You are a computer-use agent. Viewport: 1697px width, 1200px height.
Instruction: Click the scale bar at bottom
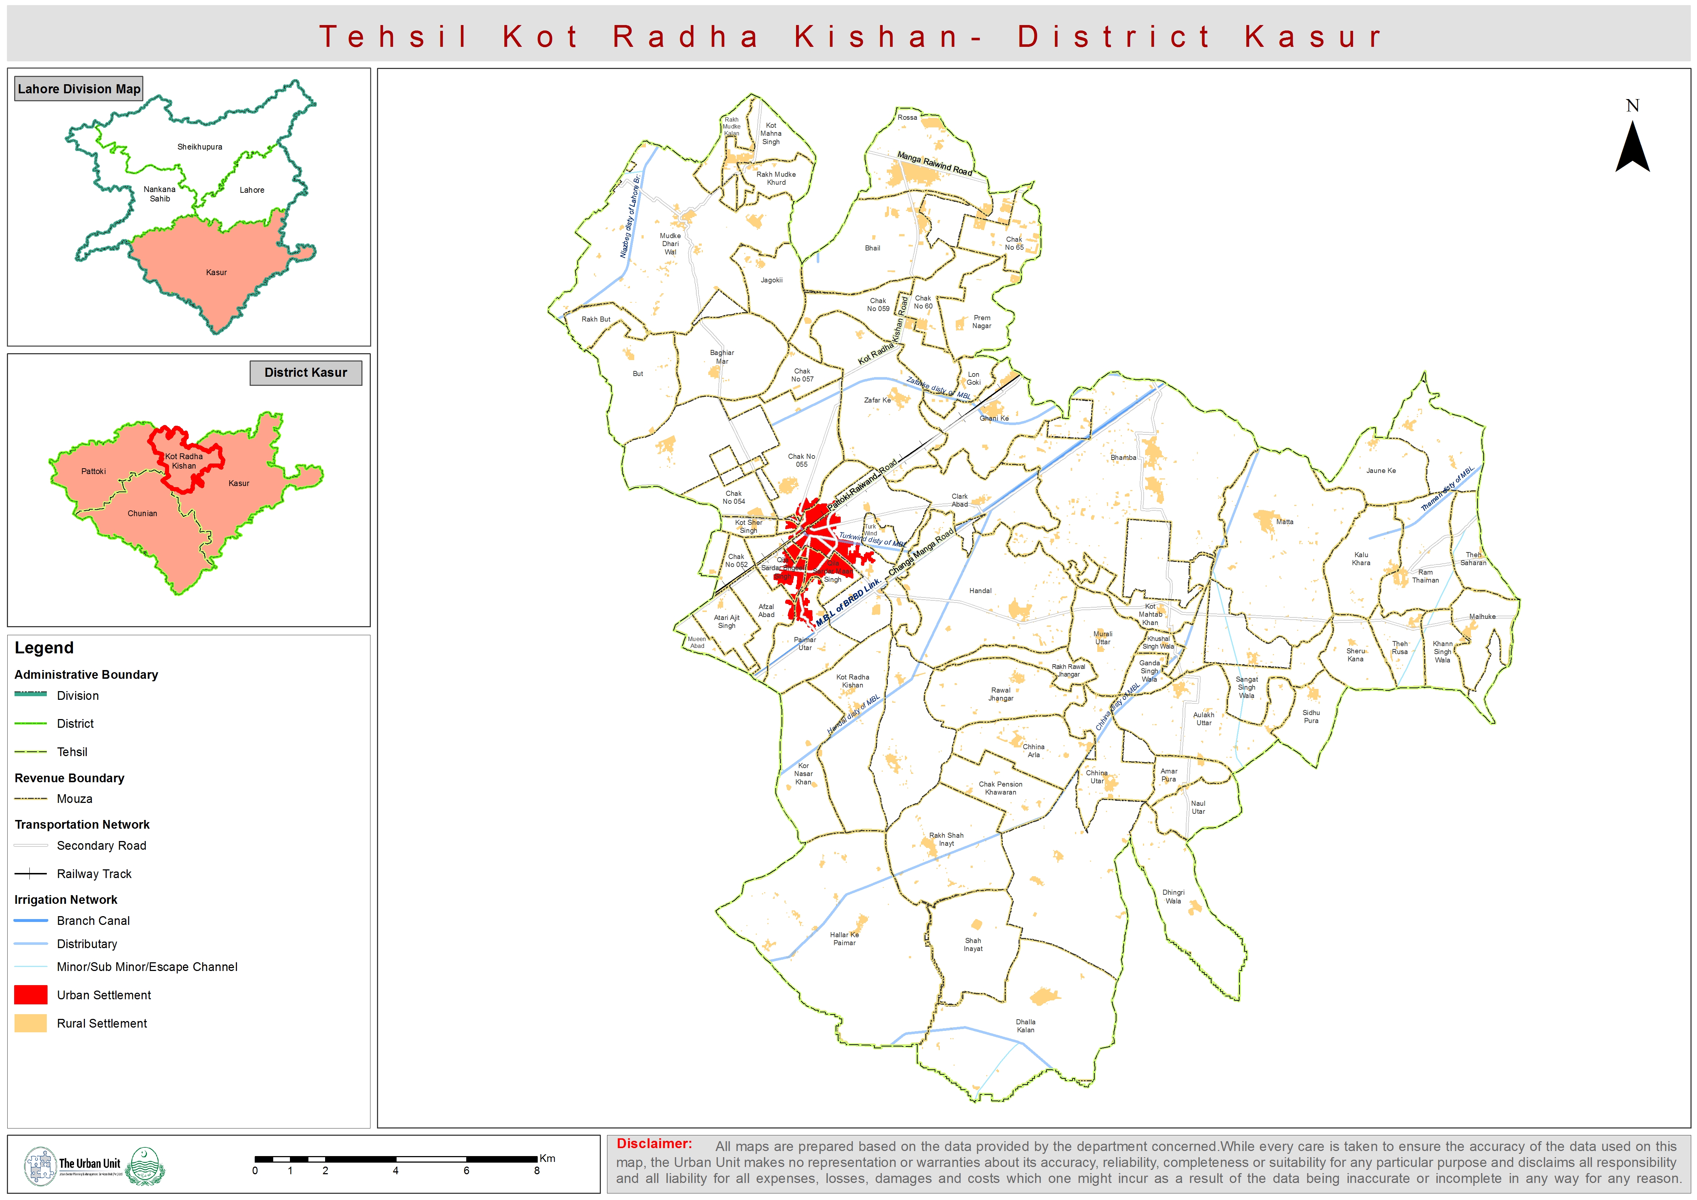pyautogui.click(x=395, y=1159)
